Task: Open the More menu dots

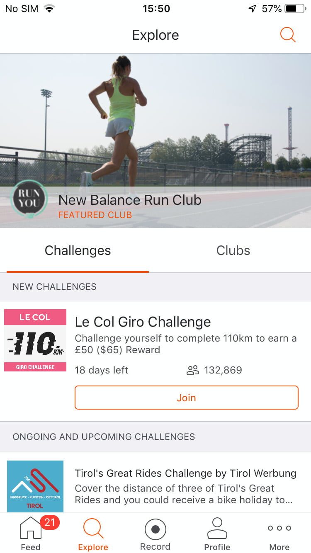Action: click(x=279, y=528)
